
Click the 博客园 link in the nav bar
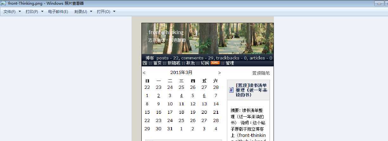pos(148,60)
